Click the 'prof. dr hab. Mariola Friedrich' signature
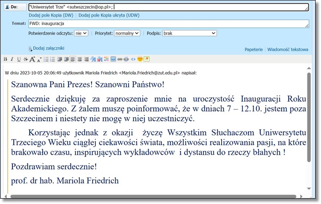Screen dimensions: 321x204 tap(65, 181)
